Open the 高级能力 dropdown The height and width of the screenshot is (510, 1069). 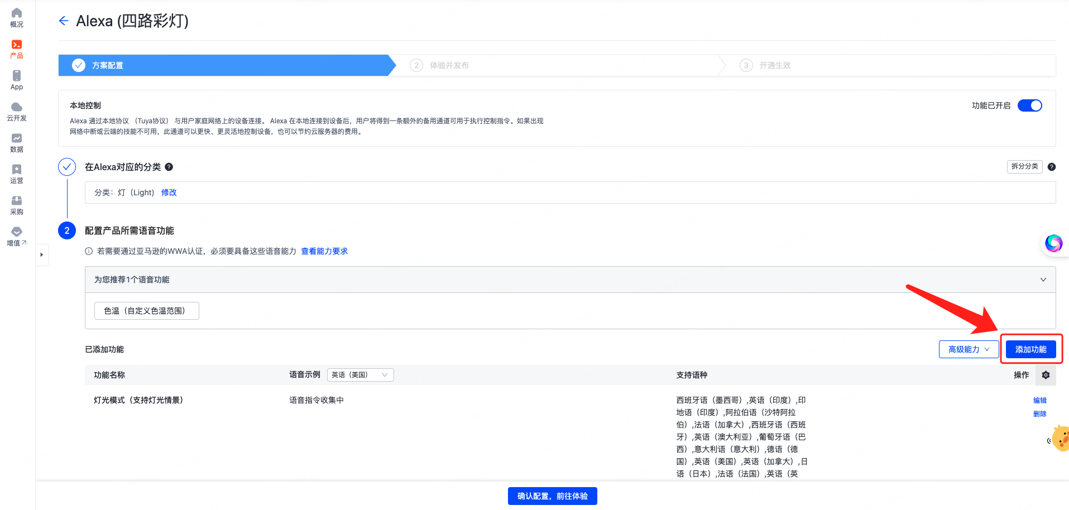coord(969,349)
